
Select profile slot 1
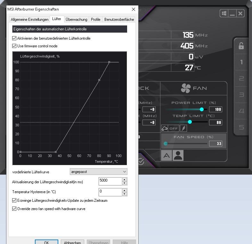click(x=241, y=62)
